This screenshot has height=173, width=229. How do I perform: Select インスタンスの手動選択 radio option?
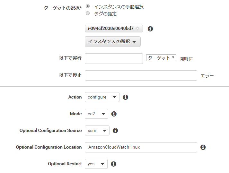88,6
